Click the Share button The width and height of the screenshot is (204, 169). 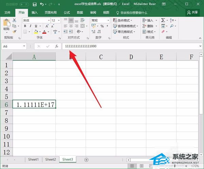click(x=192, y=13)
